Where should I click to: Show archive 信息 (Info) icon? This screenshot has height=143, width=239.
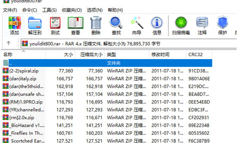157,23
